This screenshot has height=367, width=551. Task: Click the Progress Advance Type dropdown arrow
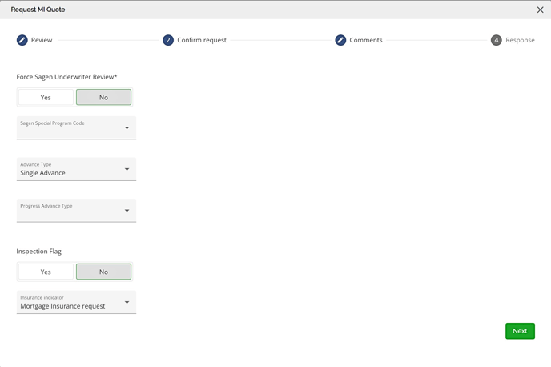pyautogui.click(x=127, y=211)
